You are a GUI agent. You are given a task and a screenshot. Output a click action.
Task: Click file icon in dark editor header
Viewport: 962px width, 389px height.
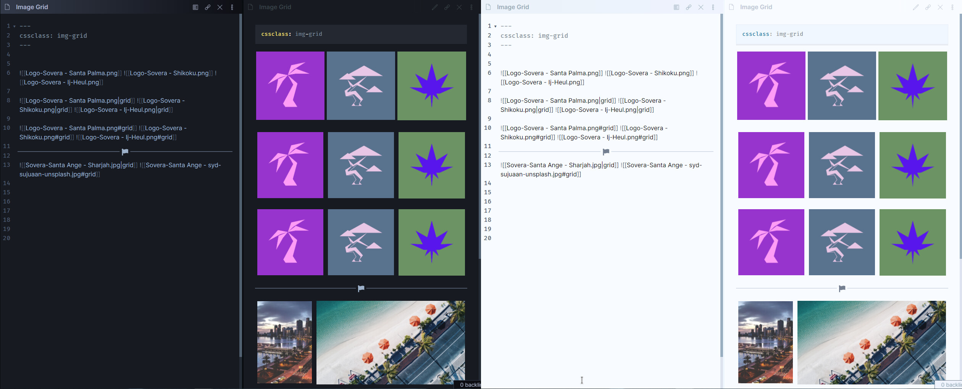[7, 7]
